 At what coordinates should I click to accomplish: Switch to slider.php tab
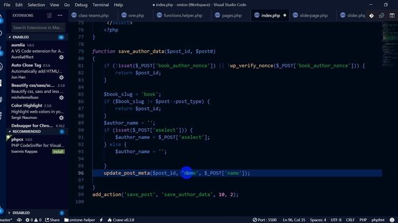tap(353, 15)
